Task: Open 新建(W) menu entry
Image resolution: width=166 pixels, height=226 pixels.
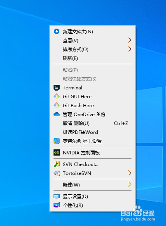Action: click(92, 185)
